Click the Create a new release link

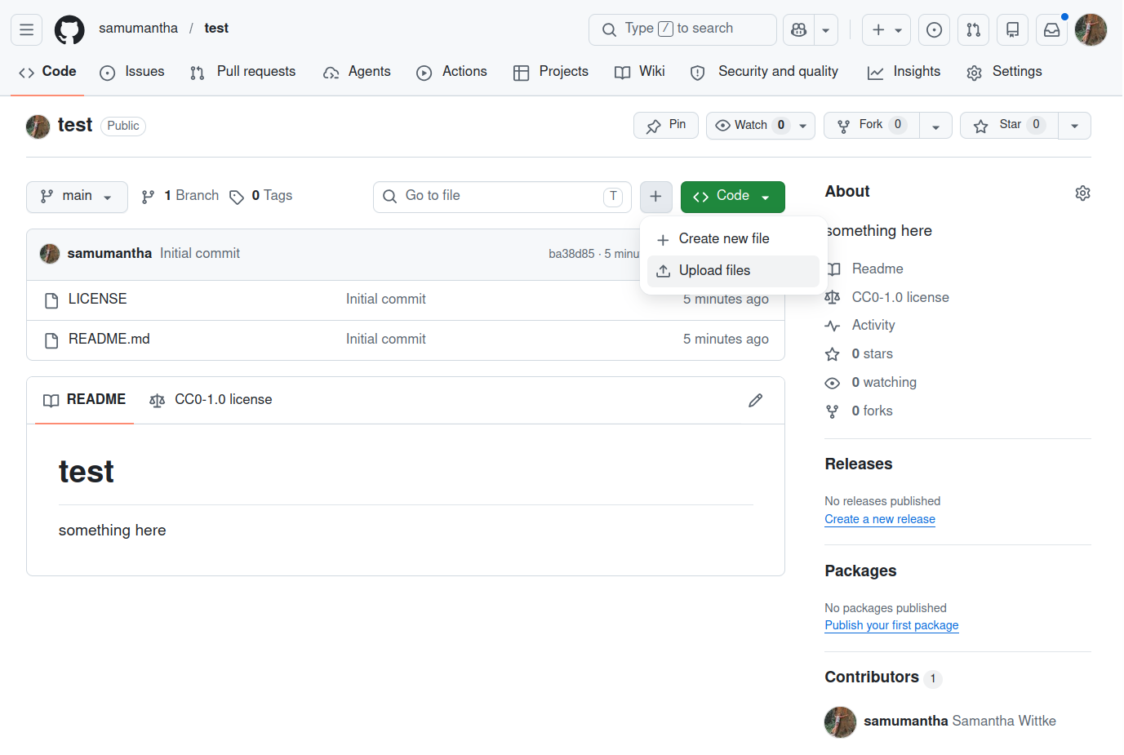[879, 519]
